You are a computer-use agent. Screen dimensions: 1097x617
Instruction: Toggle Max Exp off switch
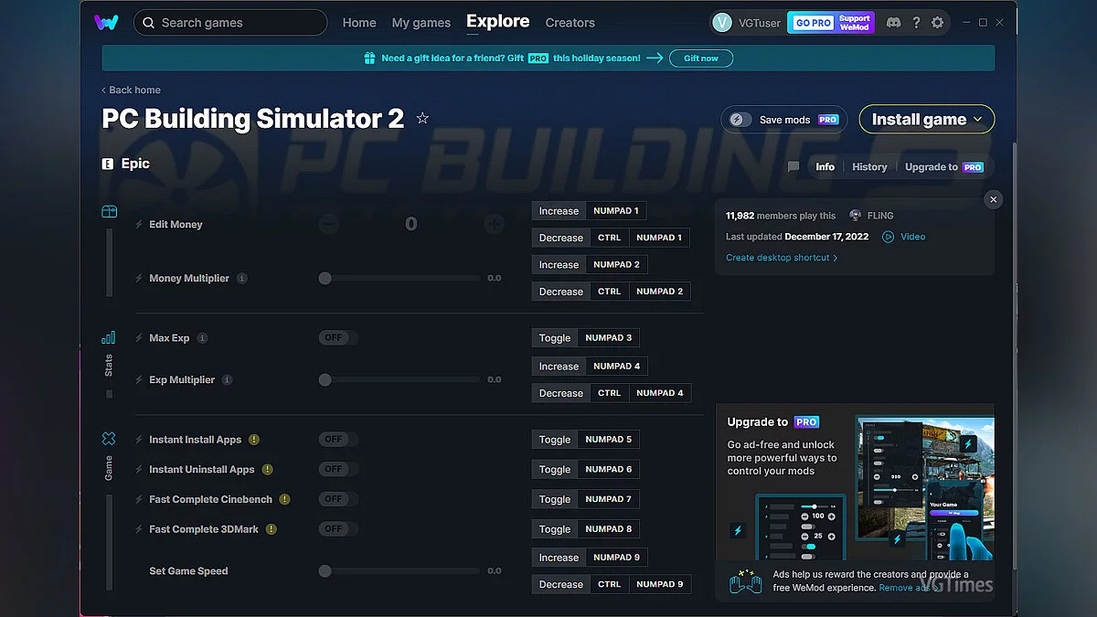[337, 336]
